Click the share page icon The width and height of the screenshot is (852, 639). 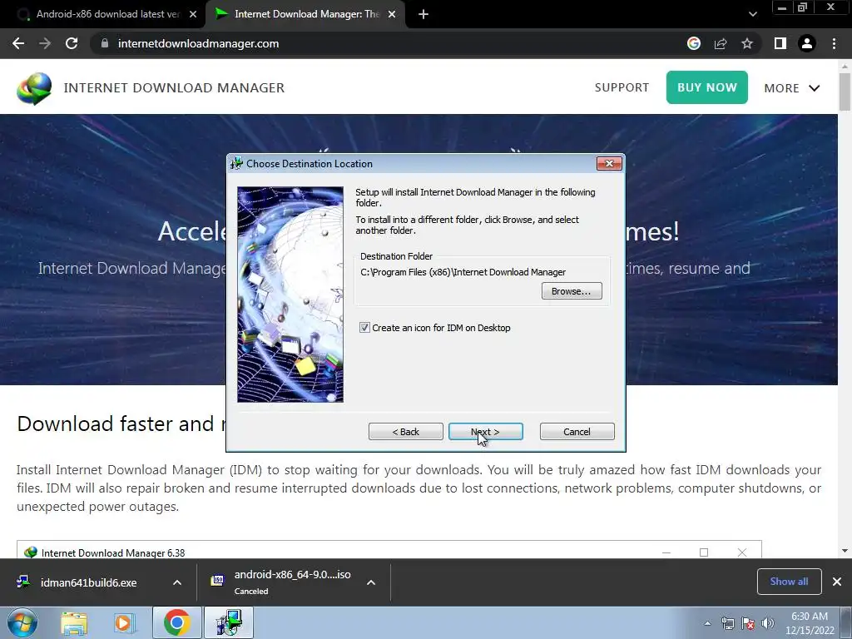pyautogui.click(x=721, y=43)
